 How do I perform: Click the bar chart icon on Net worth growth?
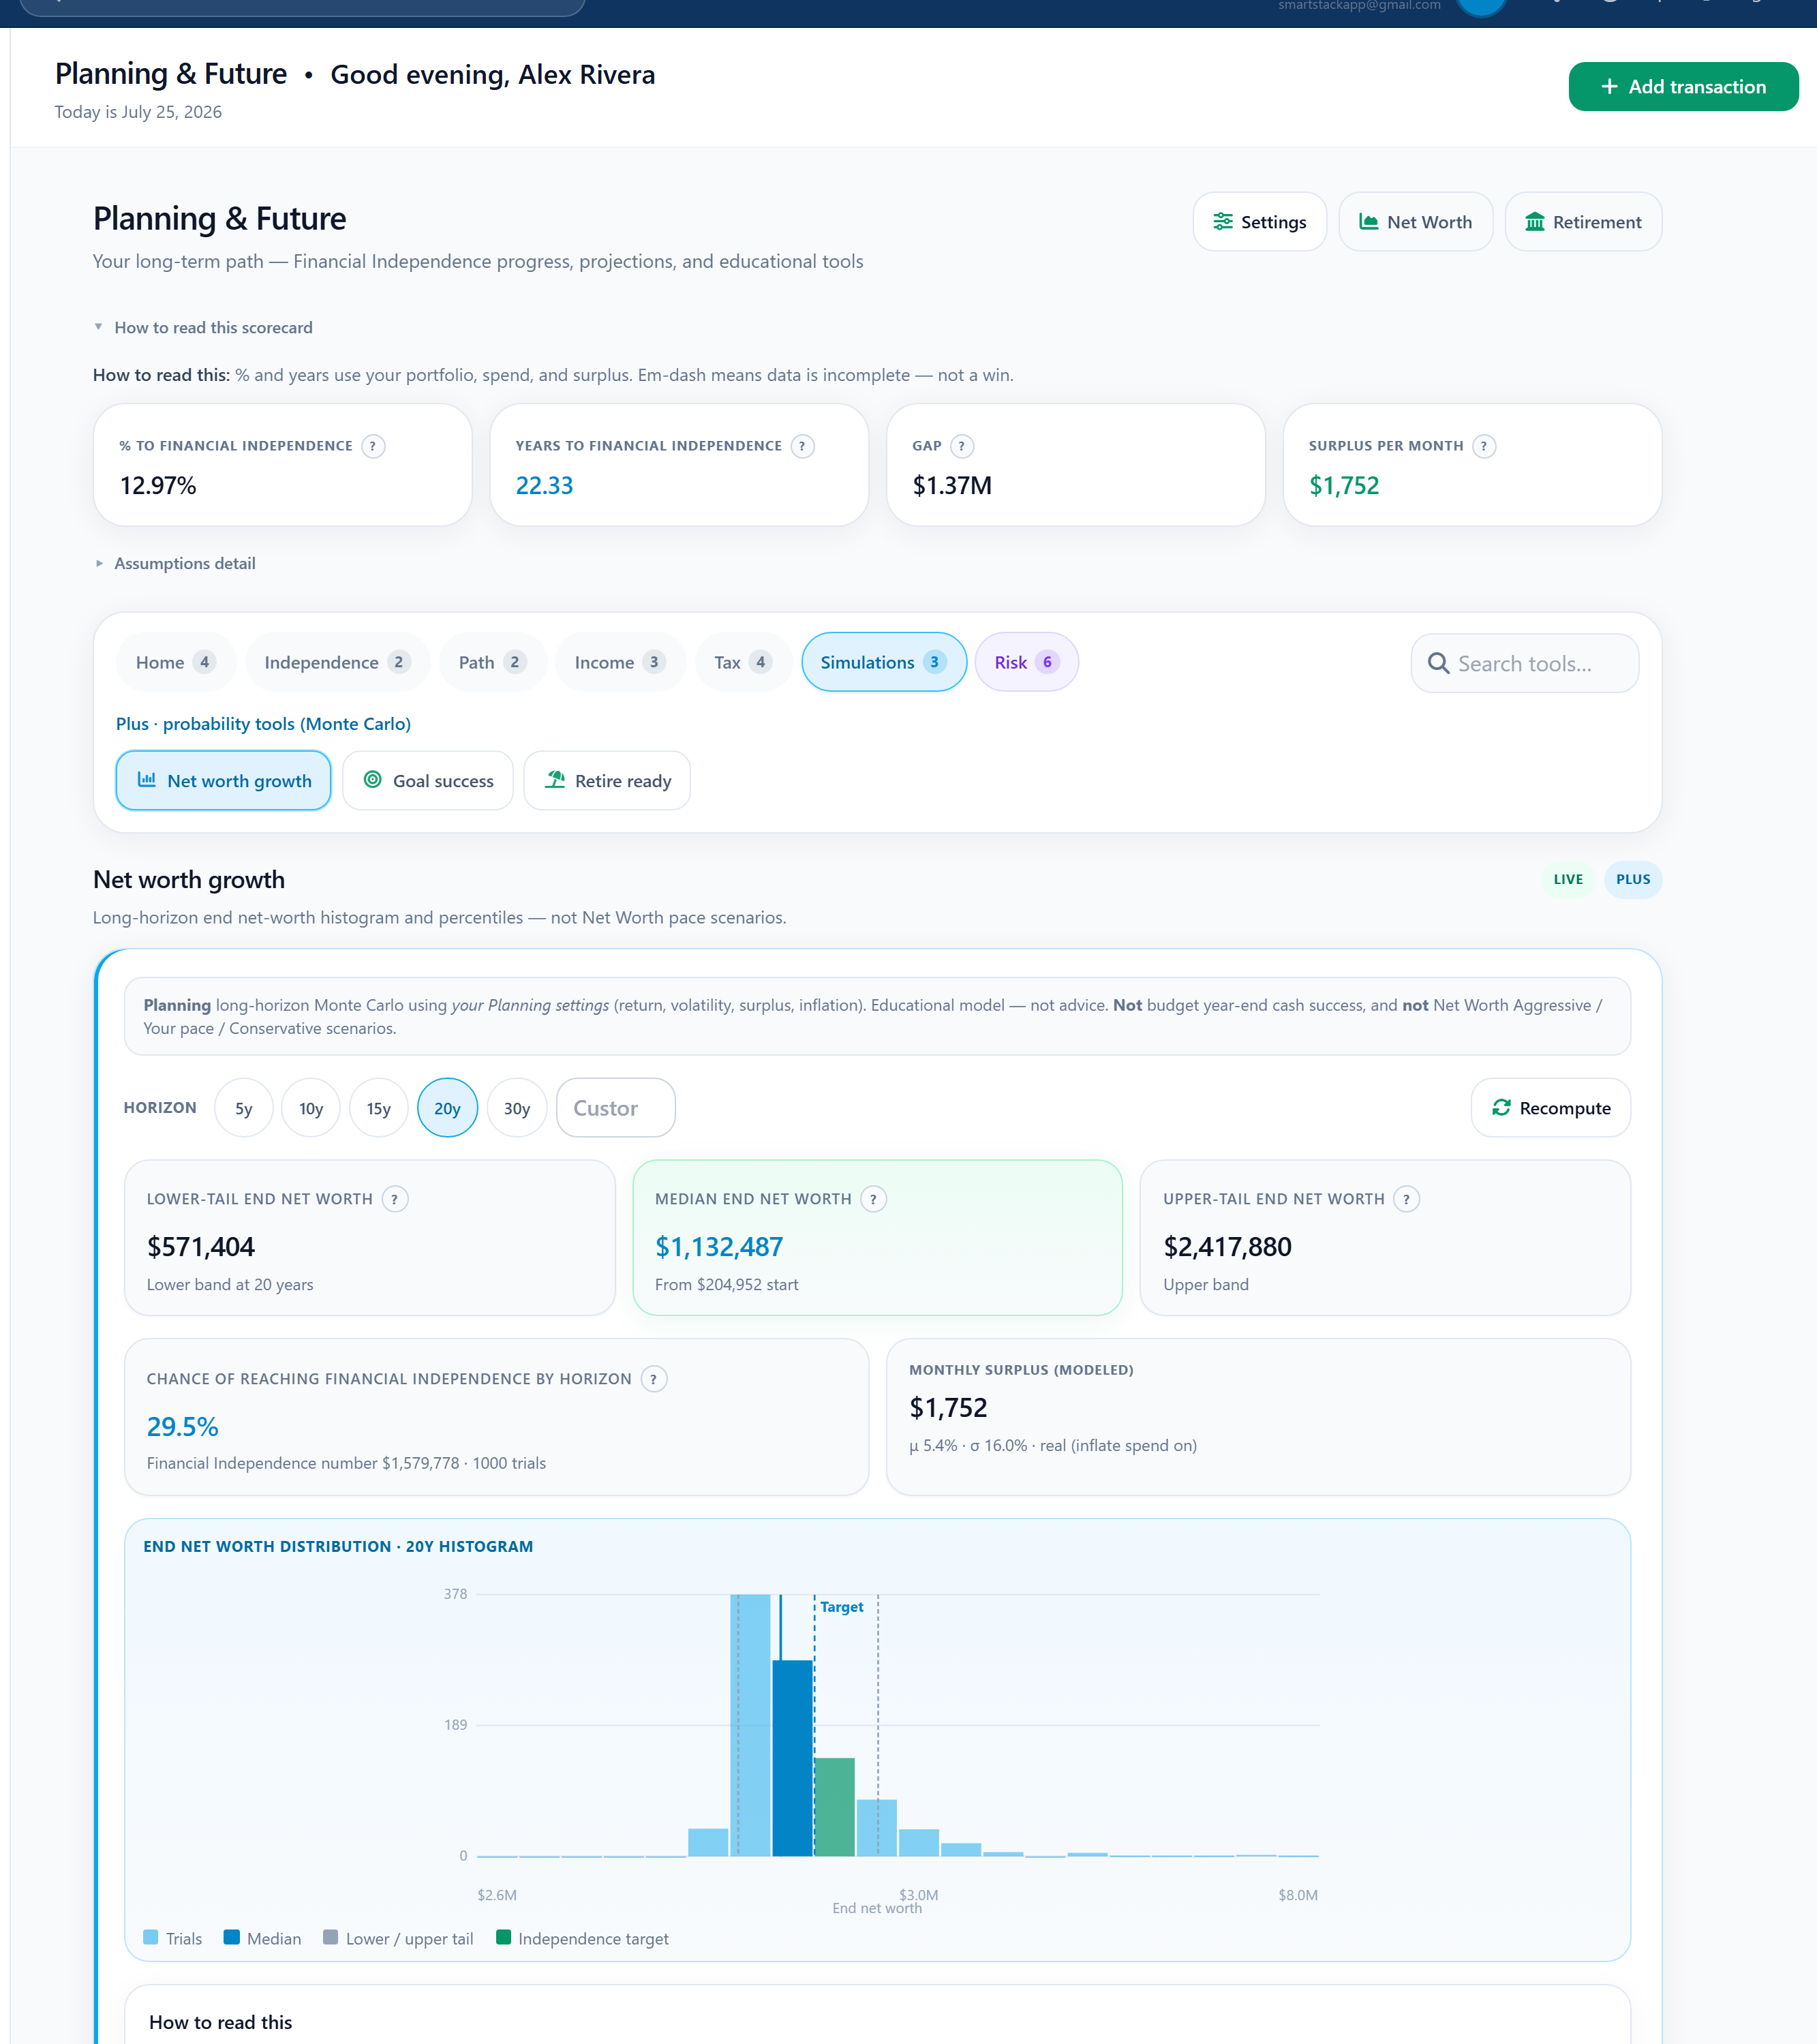pos(147,780)
